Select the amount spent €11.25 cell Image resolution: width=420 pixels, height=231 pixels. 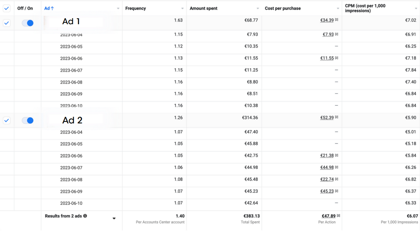(251, 70)
